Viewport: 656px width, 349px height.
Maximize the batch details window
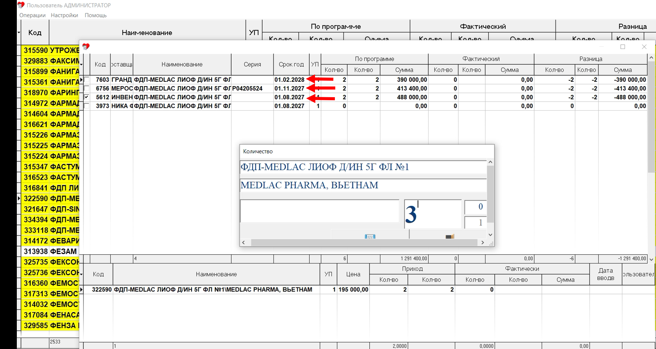click(623, 47)
